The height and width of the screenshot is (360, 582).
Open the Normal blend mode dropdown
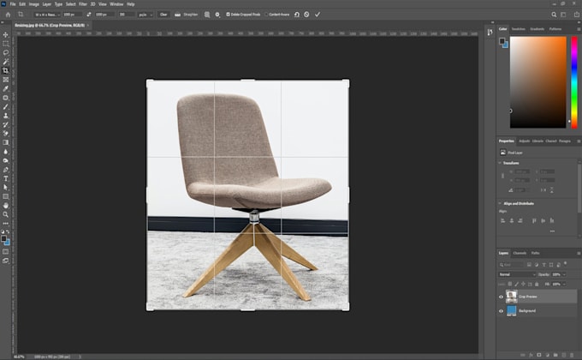517,274
